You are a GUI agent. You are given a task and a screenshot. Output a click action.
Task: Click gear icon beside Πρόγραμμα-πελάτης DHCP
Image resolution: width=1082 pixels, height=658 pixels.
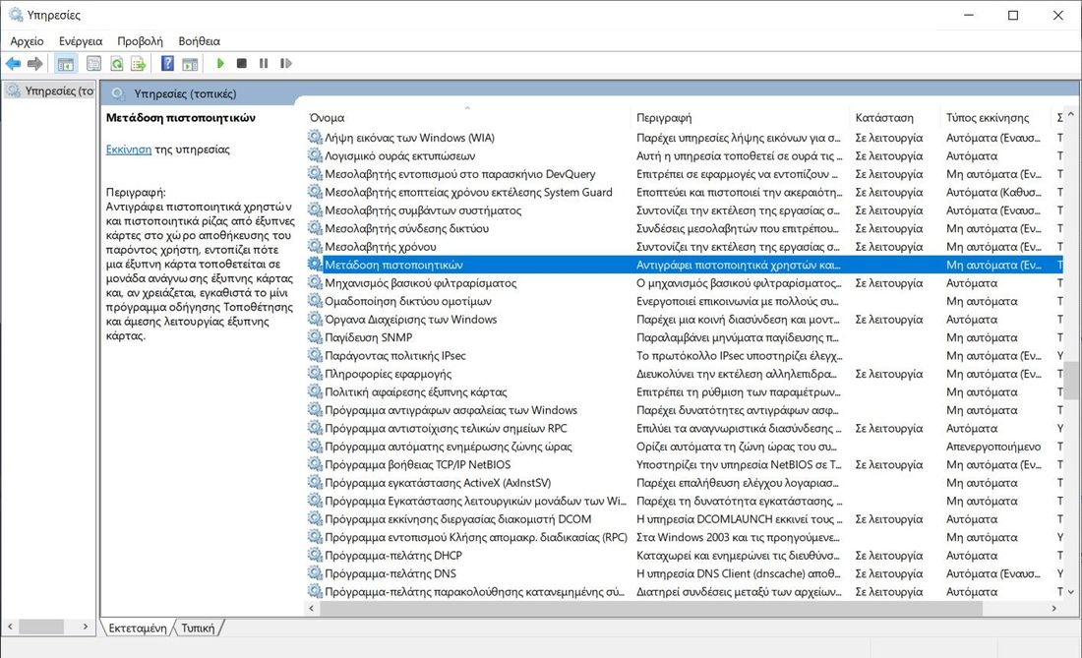click(316, 556)
